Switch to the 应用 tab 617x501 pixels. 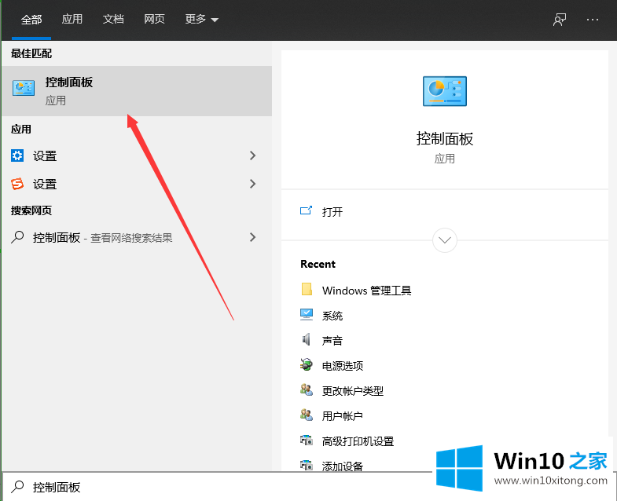tap(72, 19)
